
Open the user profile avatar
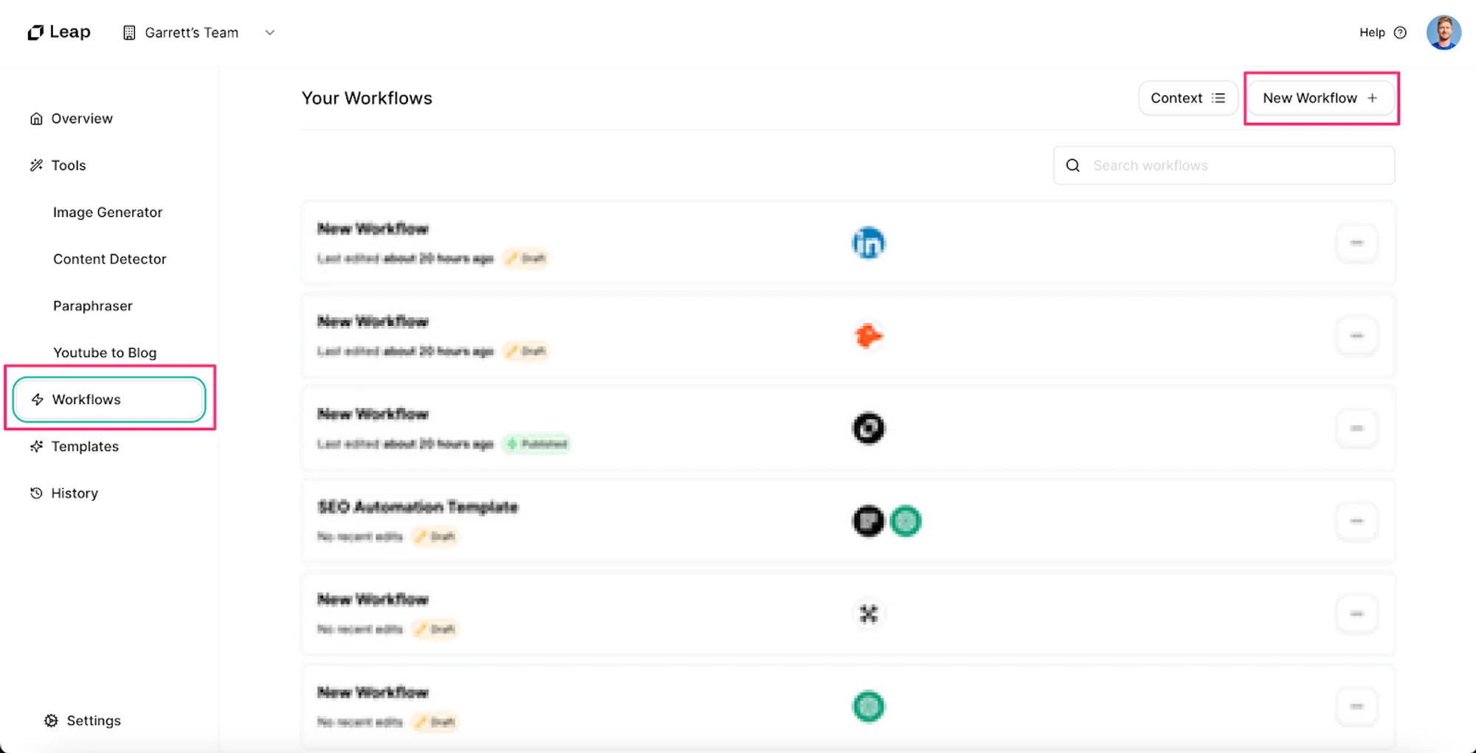pos(1444,32)
